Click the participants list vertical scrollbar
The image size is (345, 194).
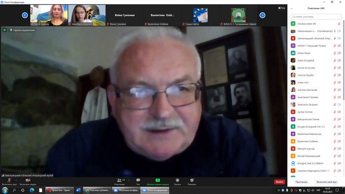tap(344, 59)
